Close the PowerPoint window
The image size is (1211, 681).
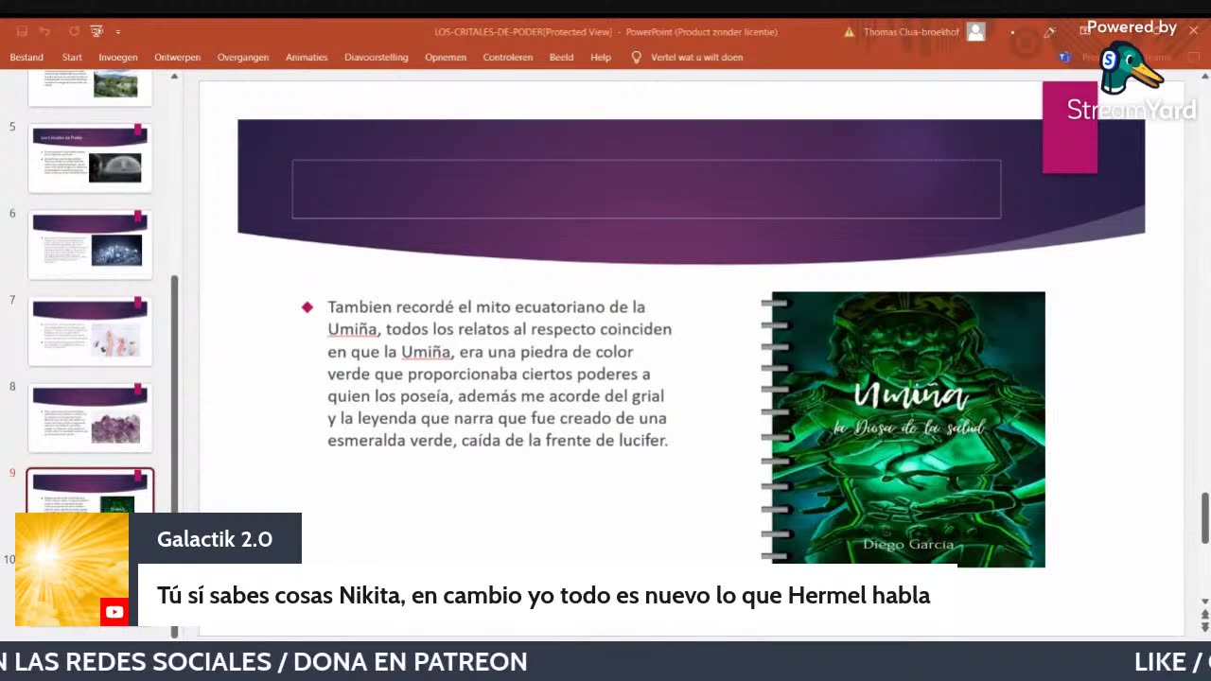(1193, 31)
